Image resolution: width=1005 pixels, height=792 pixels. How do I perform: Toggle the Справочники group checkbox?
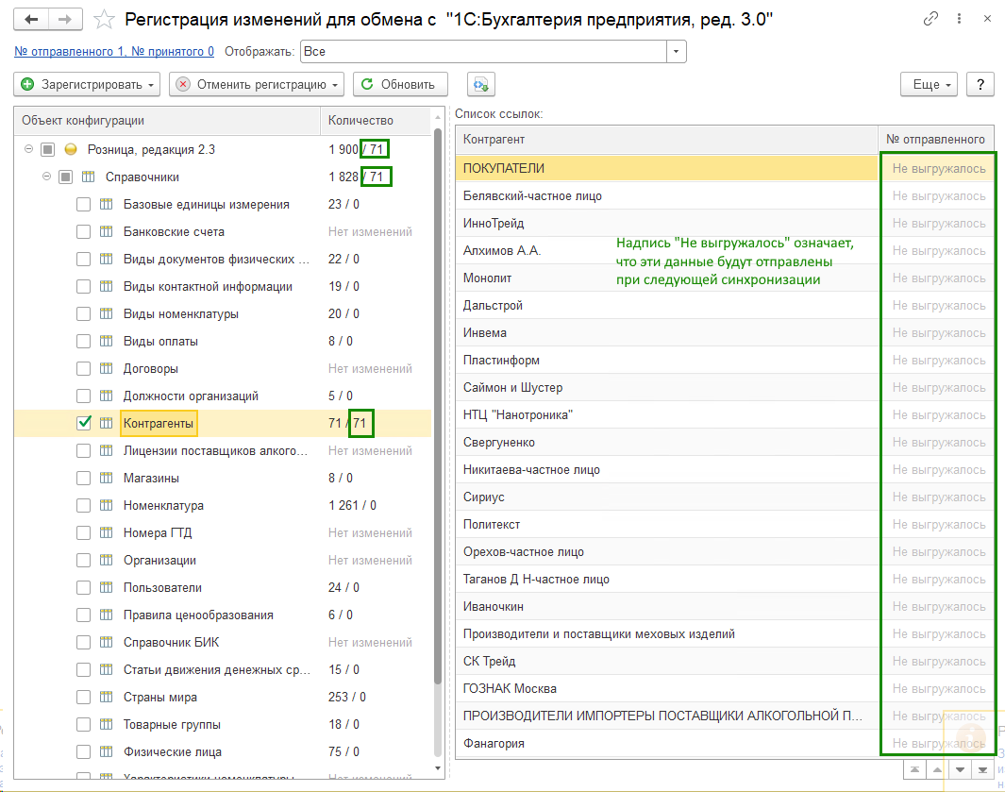[65, 177]
